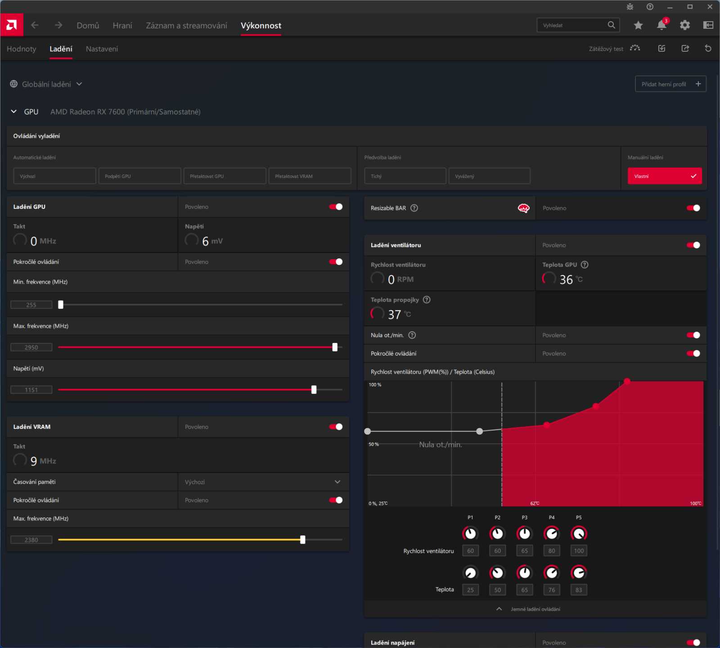Toggle the sidebar panel icon
The image size is (720, 648).
708,25
